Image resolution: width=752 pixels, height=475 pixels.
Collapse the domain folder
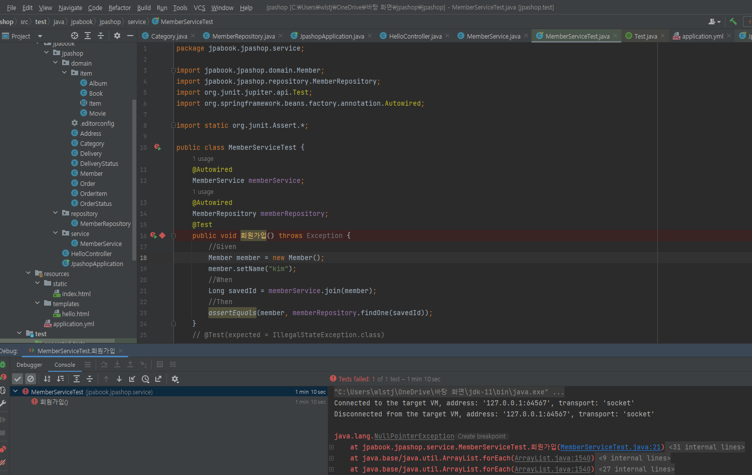click(56, 63)
